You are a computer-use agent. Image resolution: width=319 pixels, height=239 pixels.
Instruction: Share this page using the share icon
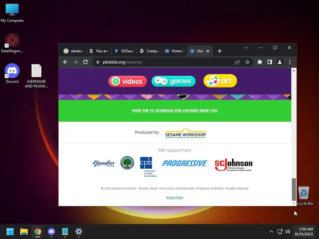(x=237, y=62)
